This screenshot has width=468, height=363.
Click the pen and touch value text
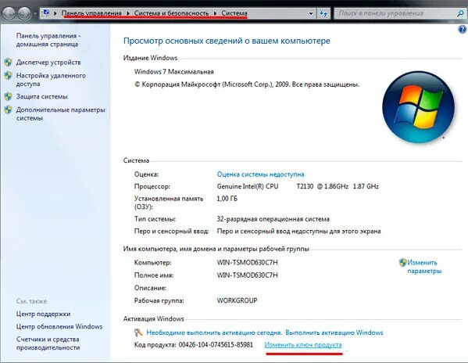pyautogui.click(x=298, y=232)
